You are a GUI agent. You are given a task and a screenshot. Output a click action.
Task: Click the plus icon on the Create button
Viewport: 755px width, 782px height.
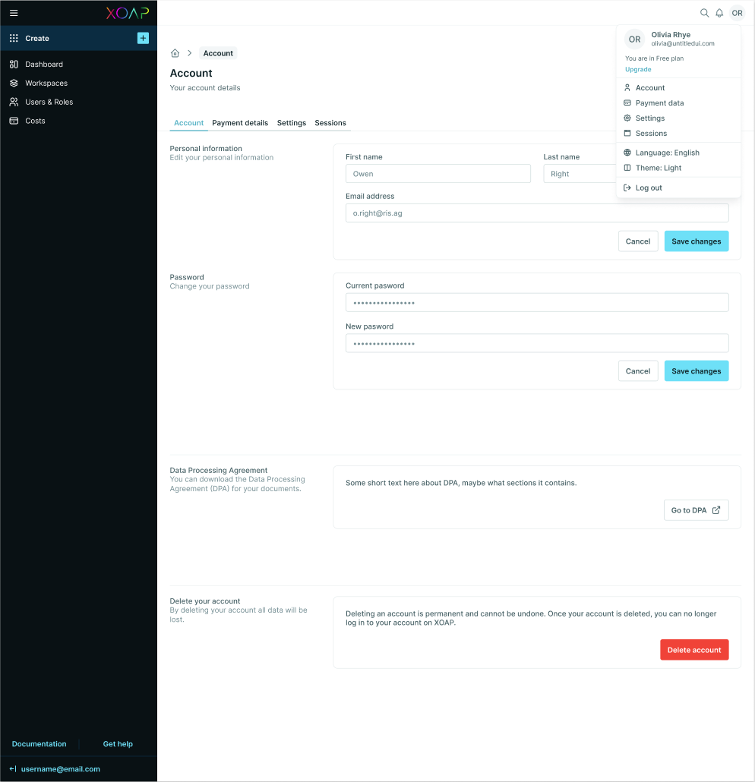(143, 37)
